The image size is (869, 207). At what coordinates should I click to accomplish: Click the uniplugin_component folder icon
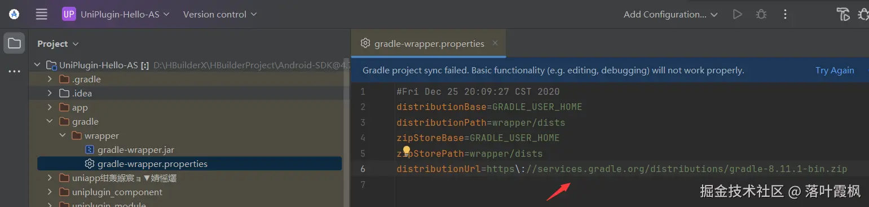pyautogui.click(x=64, y=192)
